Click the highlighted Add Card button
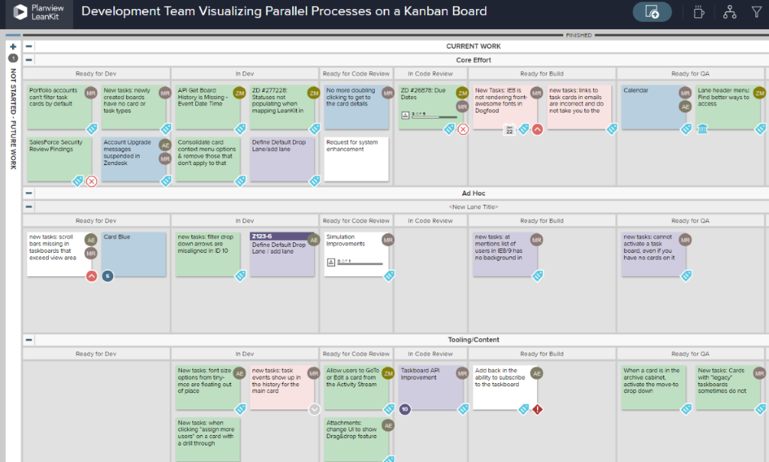Image resolution: width=769 pixels, height=462 pixels. [652, 11]
